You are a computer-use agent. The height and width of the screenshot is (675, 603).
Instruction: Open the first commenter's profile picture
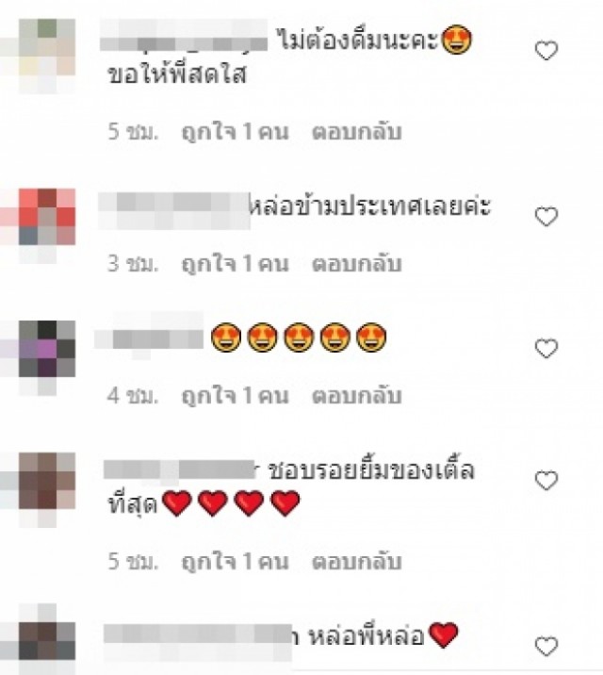(47, 56)
